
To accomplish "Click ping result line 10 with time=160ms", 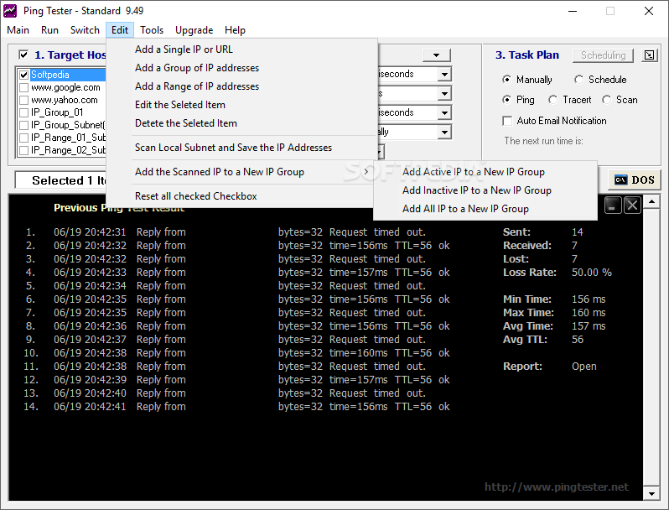I will click(236, 352).
